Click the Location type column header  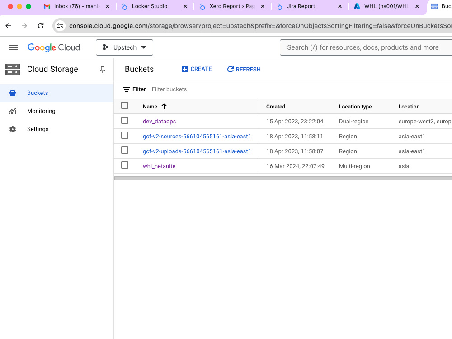coord(355,107)
